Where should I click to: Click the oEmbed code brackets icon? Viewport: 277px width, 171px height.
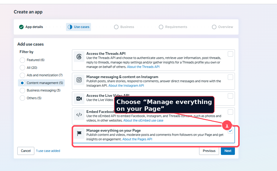click(x=79, y=115)
